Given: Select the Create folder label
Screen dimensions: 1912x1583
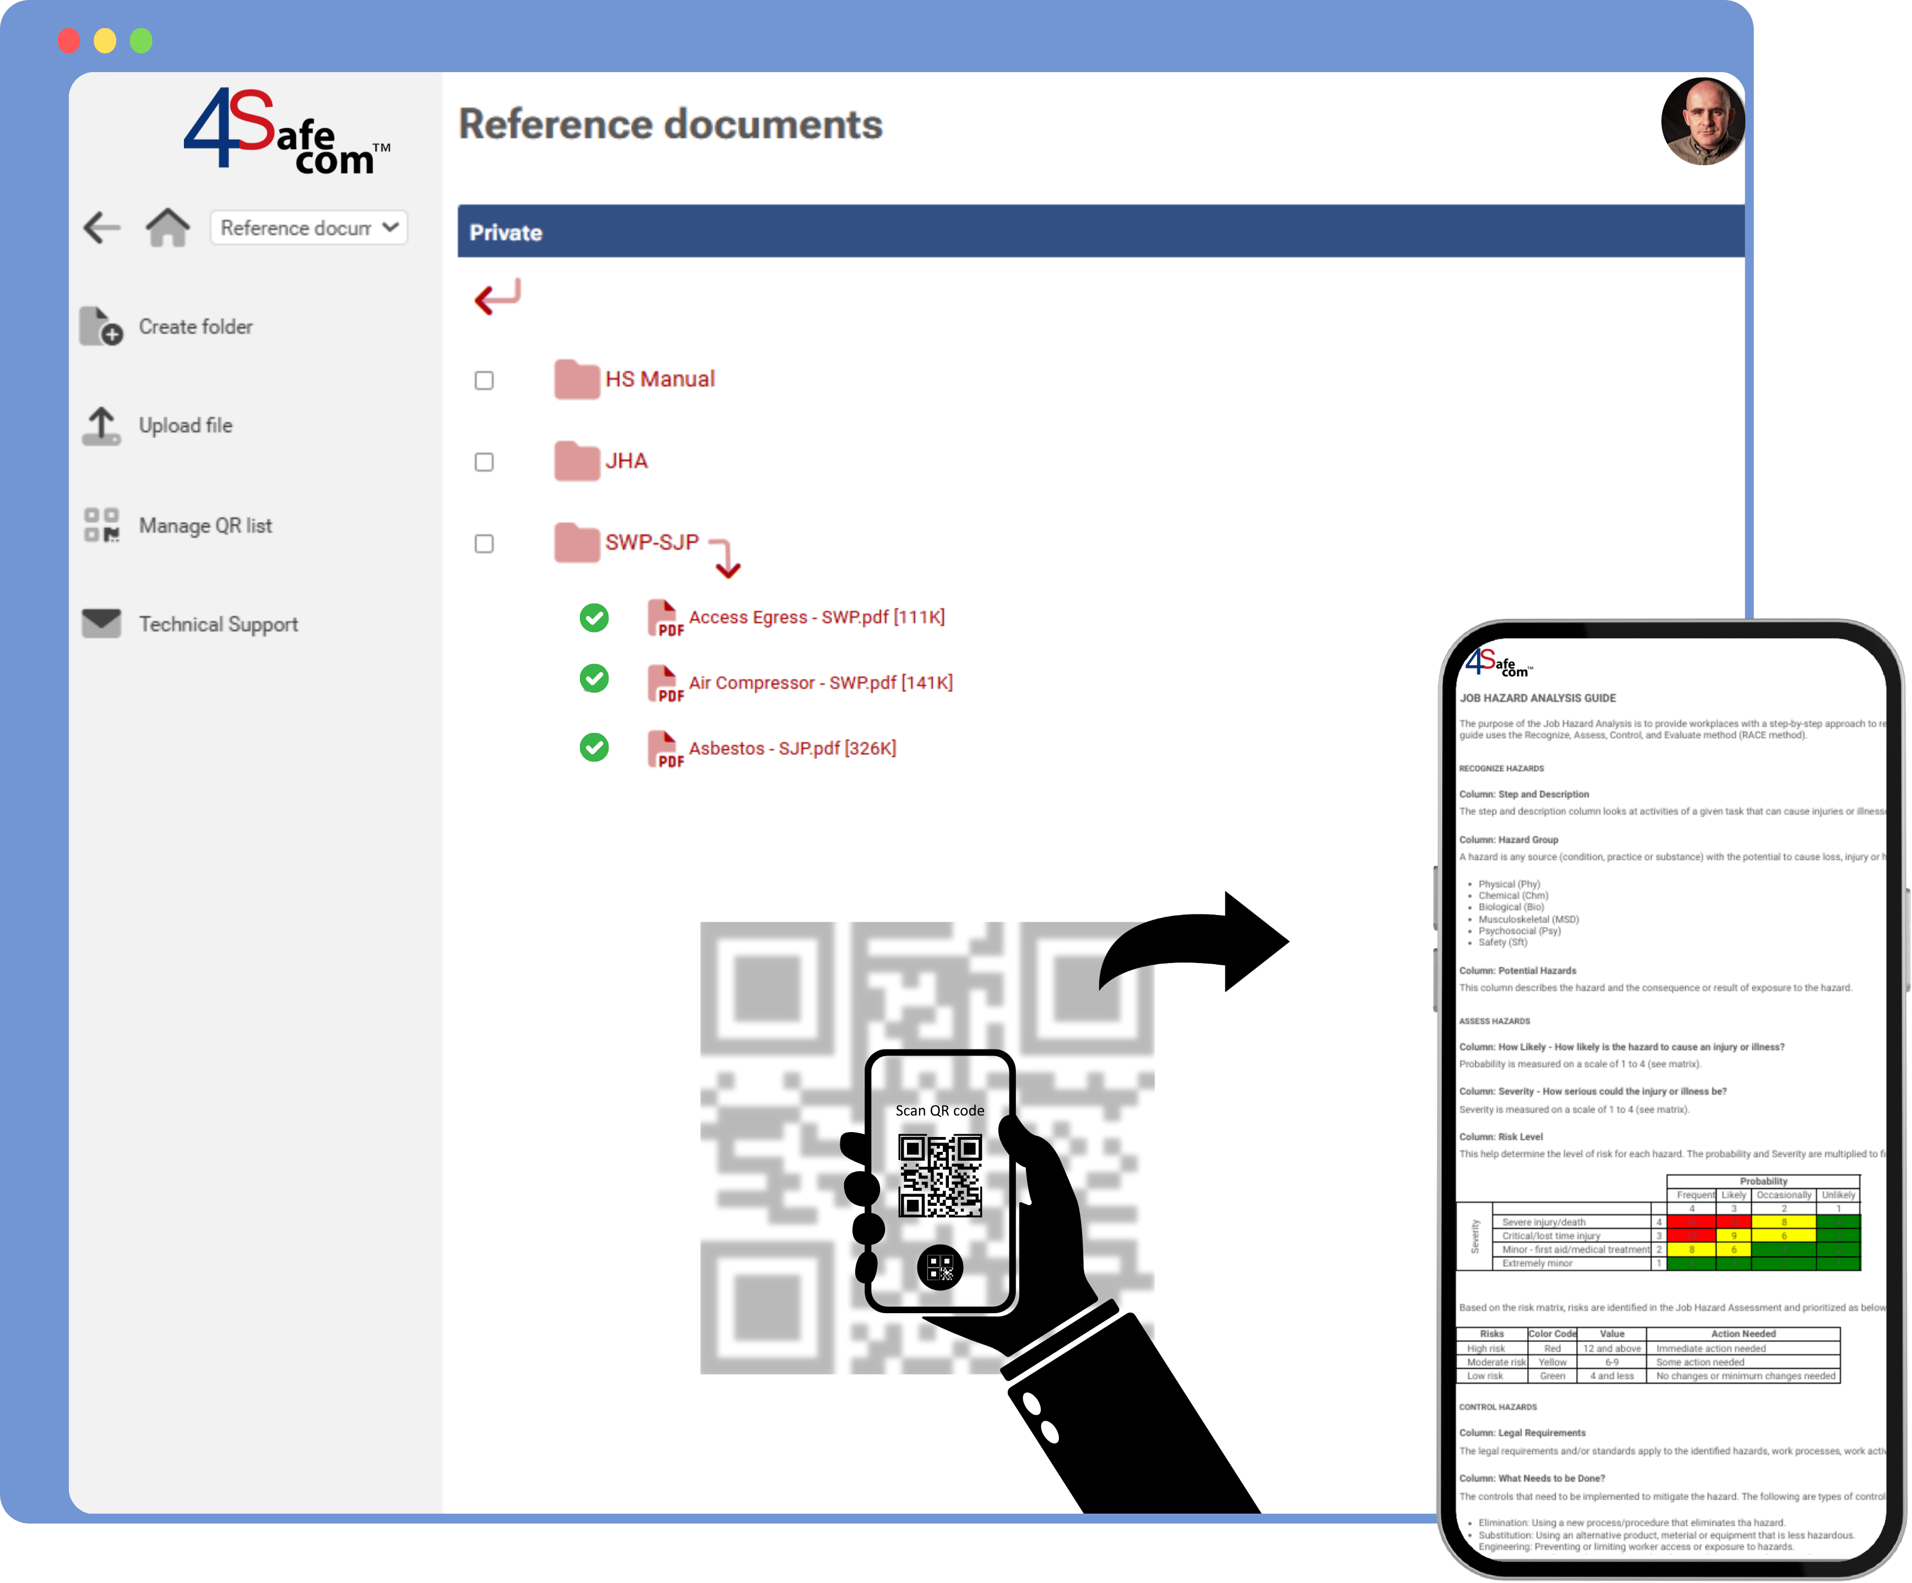Looking at the screenshot, I should coord(195,327).
